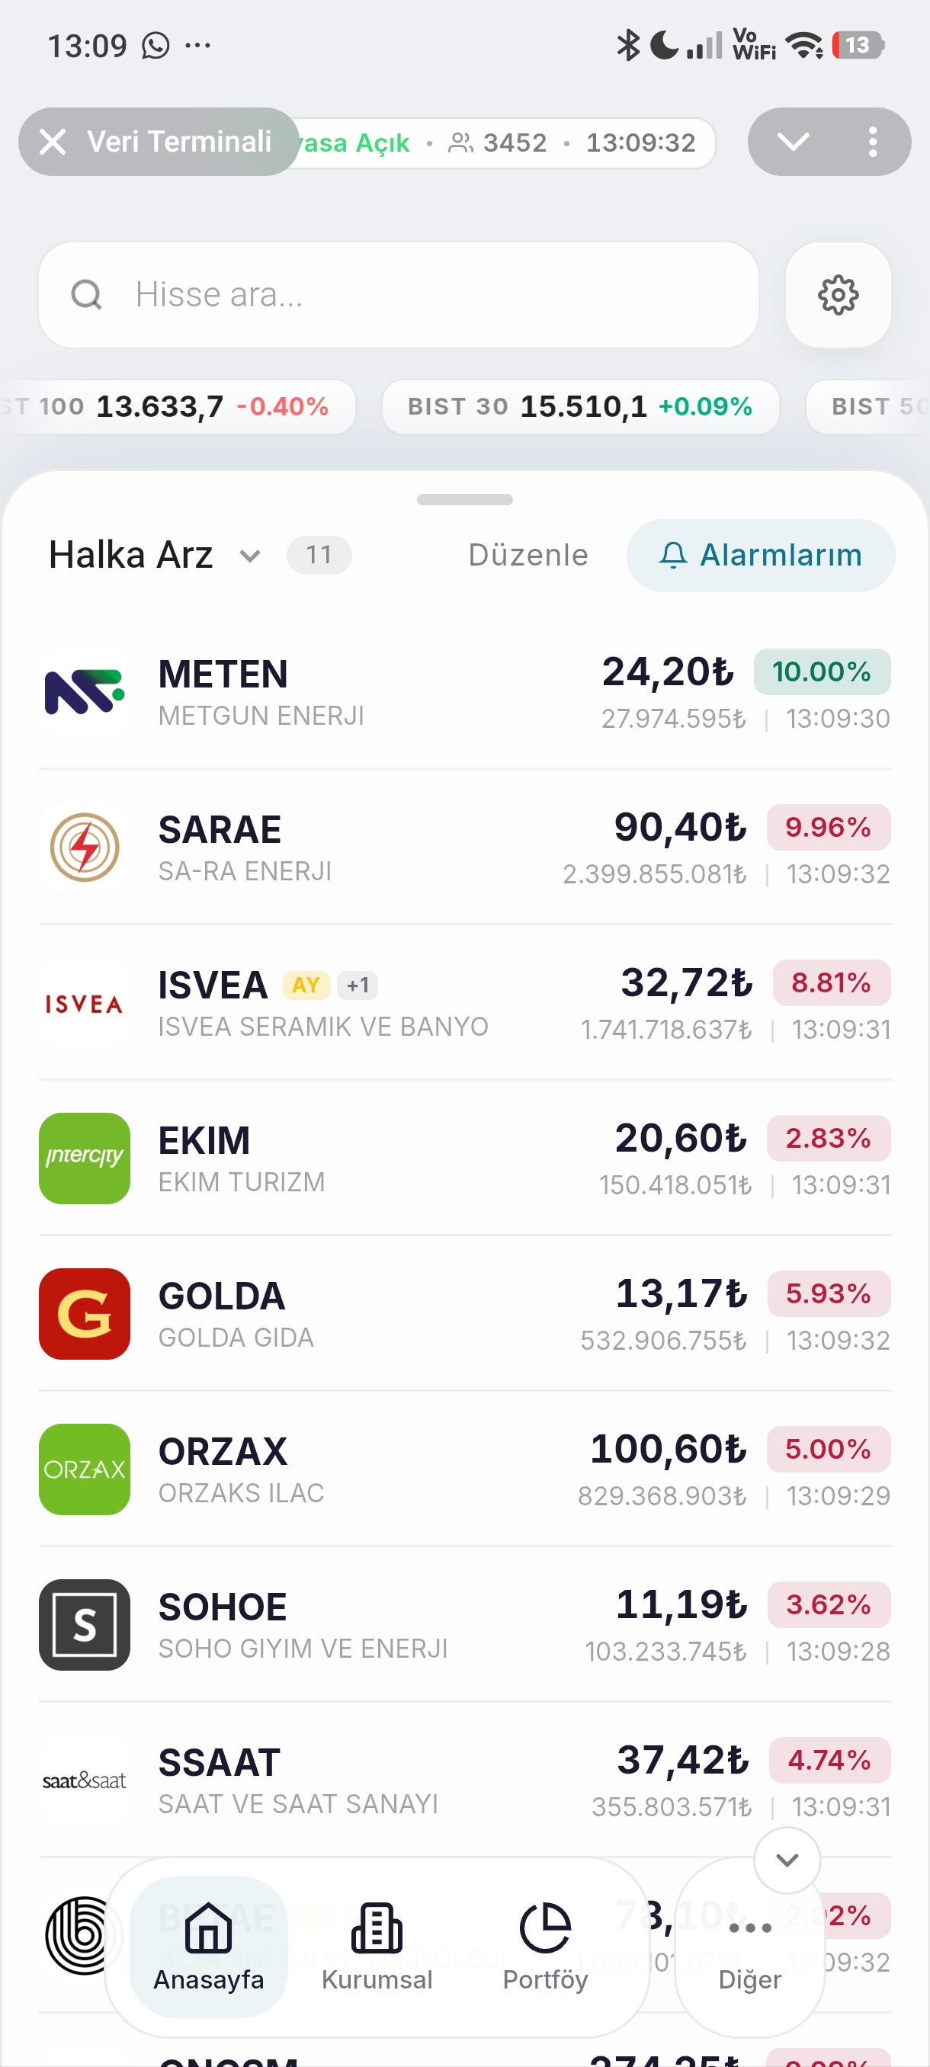Open three-dot overflow menu at top
930x2067 pixels.
coord(872,142)
